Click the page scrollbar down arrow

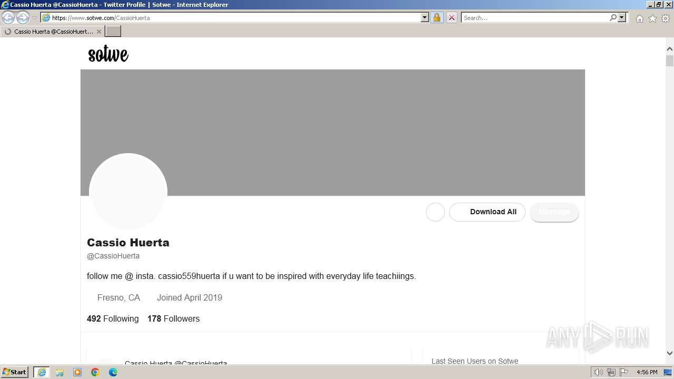tap(669, 353)
